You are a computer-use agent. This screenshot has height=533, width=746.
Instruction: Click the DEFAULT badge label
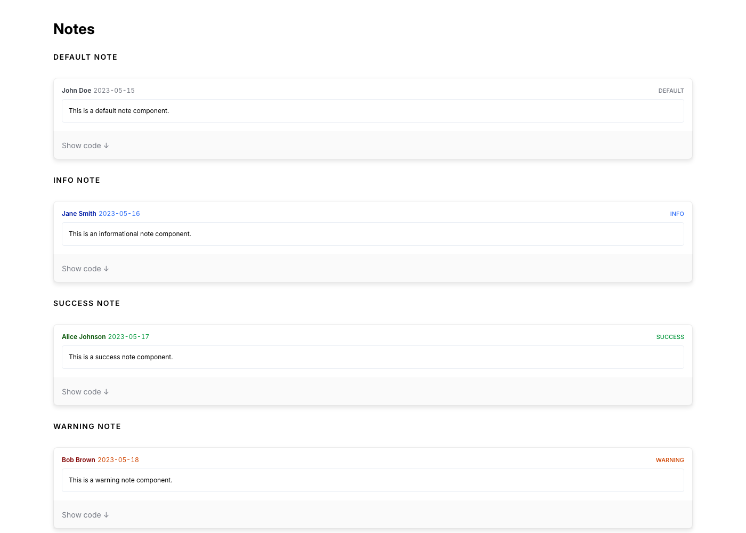coord(671,91)
